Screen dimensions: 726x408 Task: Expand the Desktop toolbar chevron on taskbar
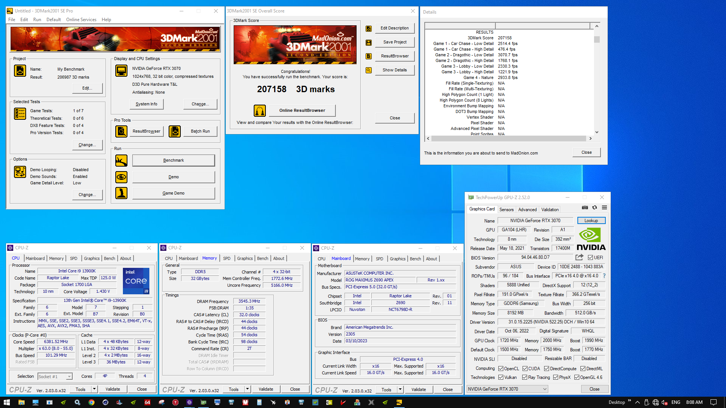click(630, 400)
